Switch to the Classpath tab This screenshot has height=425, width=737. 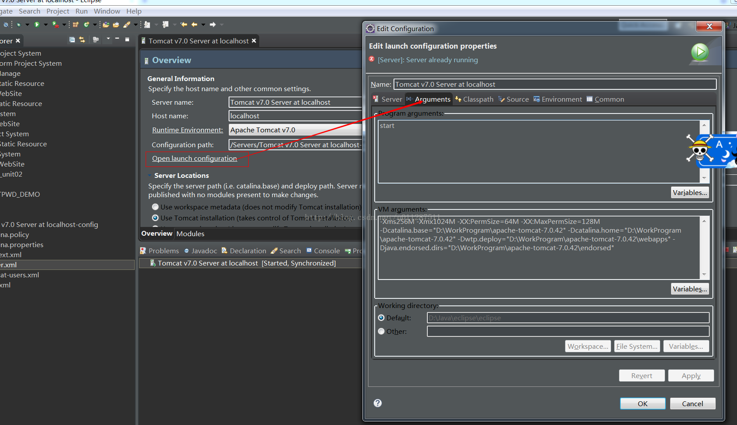474,99
